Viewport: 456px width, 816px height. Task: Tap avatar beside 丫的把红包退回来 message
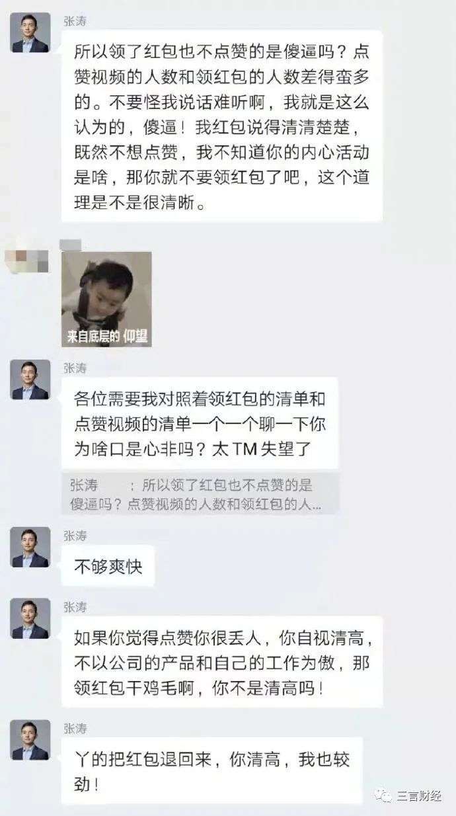(30, 740)
